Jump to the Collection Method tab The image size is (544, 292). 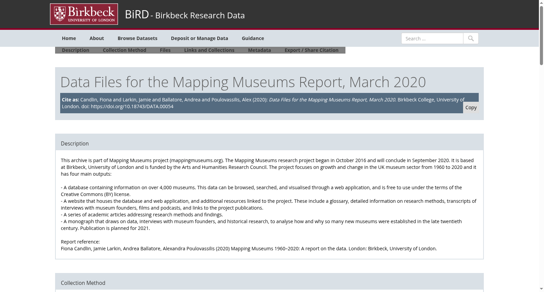click(124, 50)
